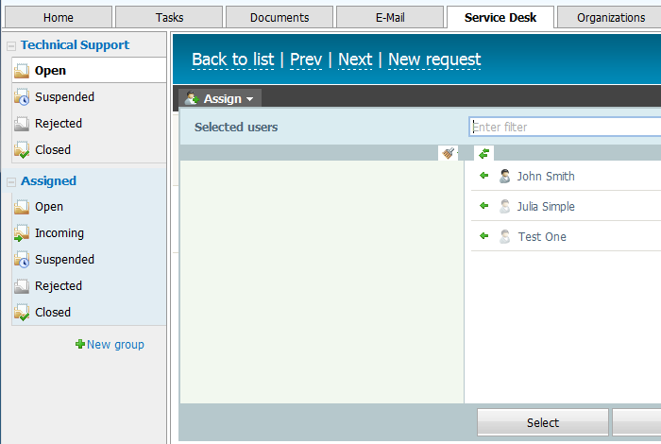
Task: Follow the Back to list link
Action: (232, 60)
